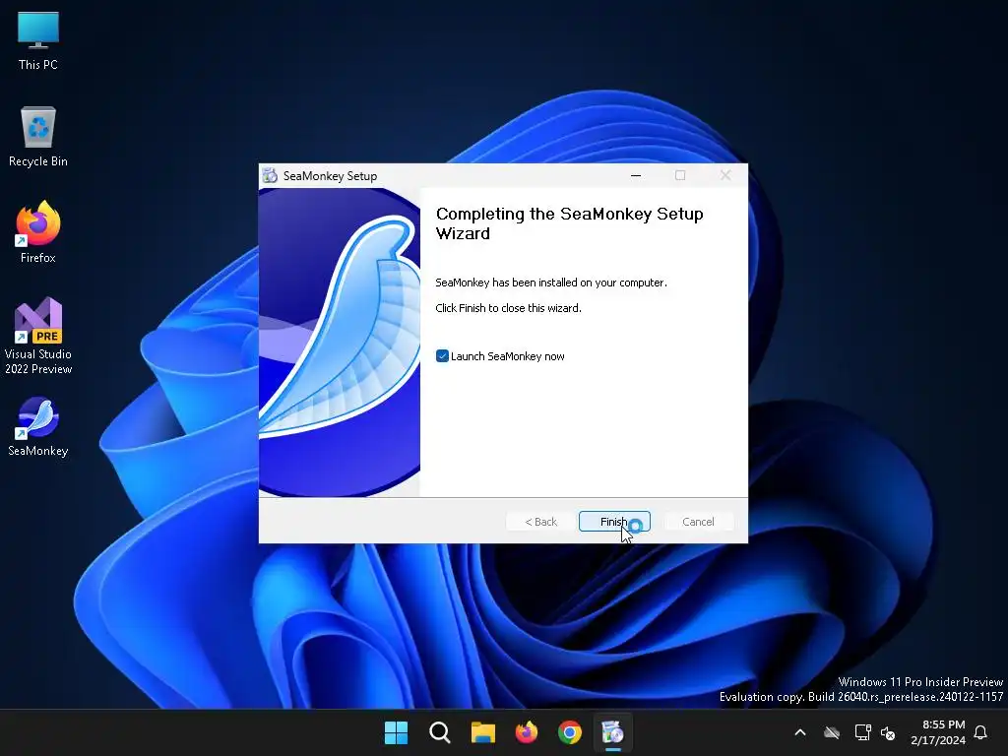
Task: Show hidden system tray icons
Action: (800, 732)
